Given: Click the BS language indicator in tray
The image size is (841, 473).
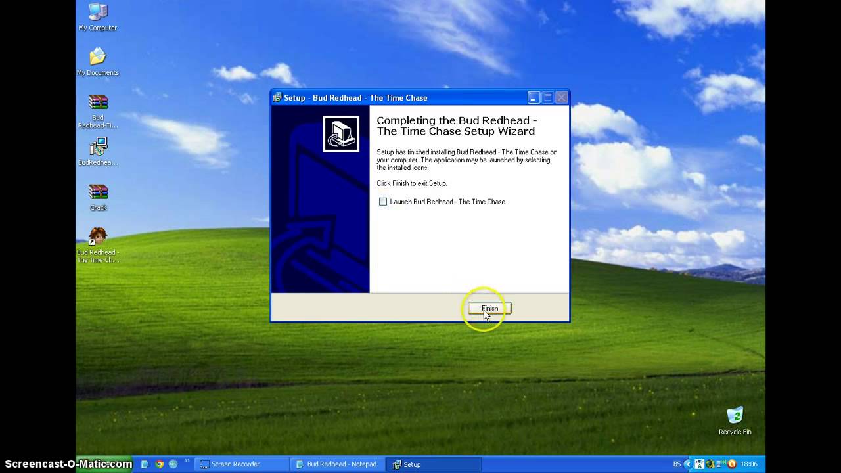Looking at the screenshot, I should click(x=677, y=464).
